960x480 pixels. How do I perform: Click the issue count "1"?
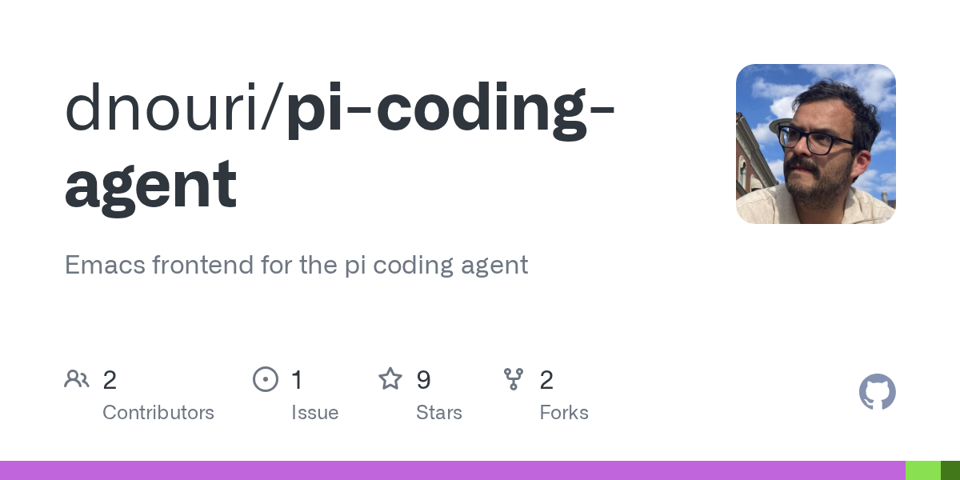pyautogui.click(x=297, y=380)
